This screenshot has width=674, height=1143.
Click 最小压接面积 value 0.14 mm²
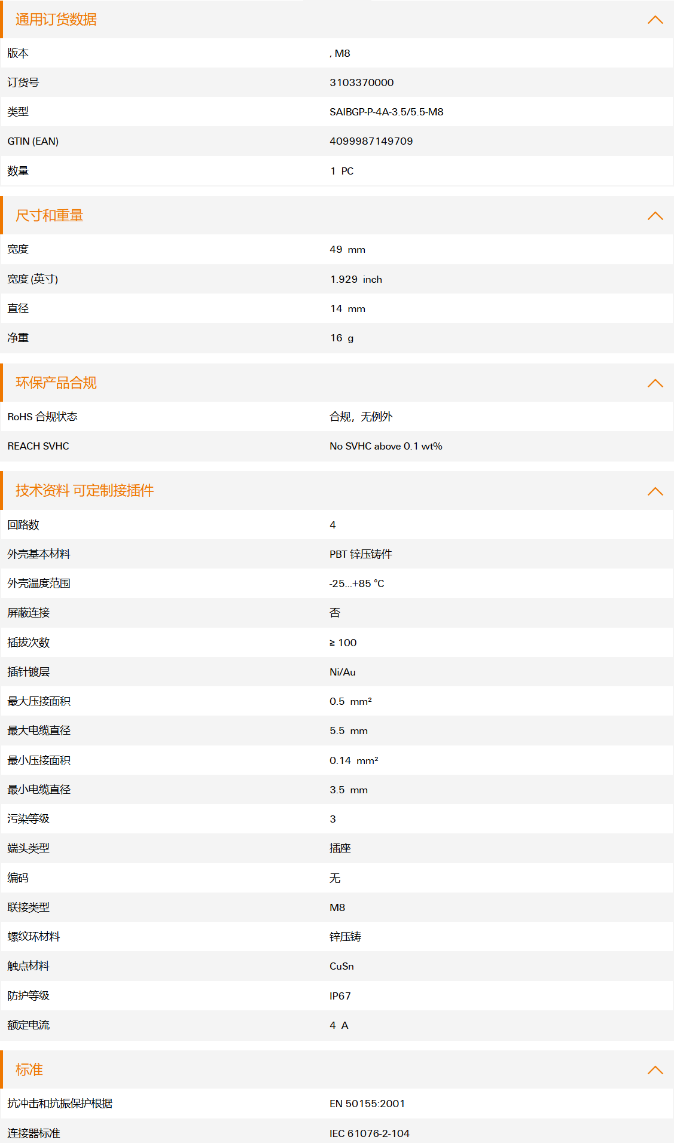(x=354, y=760)
